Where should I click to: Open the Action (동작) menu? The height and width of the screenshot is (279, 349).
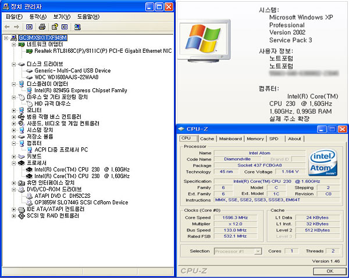tap(38, 17)
